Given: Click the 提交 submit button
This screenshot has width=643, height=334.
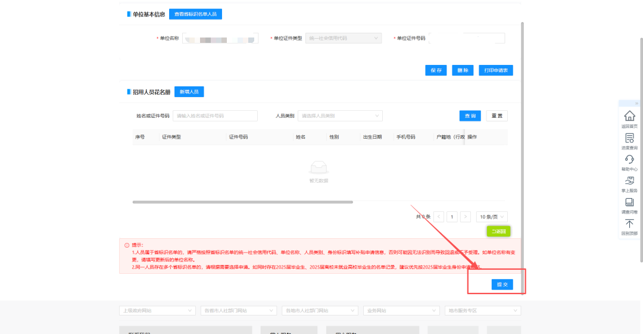Looking at the screenshot, I should click(502, 285).
